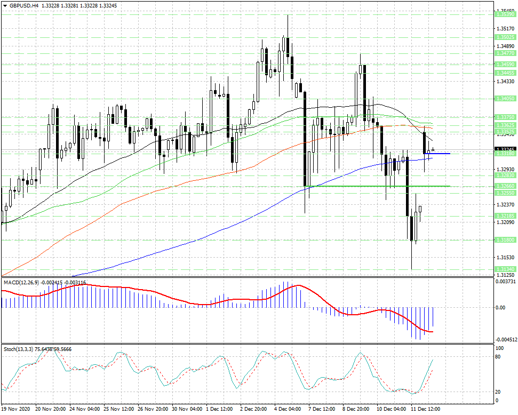This screenshot has height=415, width=518.
Task: Click the 4 Dec 04:00 time label
Action: point(288,409)
